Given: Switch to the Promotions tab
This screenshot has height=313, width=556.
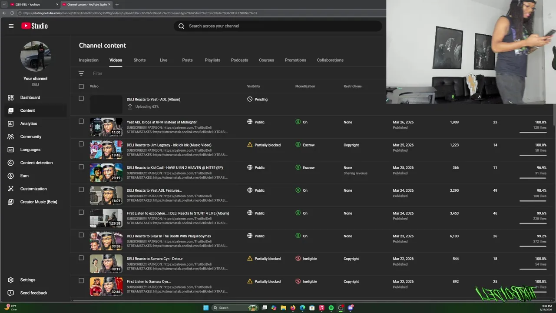Looking at the screenshot, I should (x=295, y=60).
